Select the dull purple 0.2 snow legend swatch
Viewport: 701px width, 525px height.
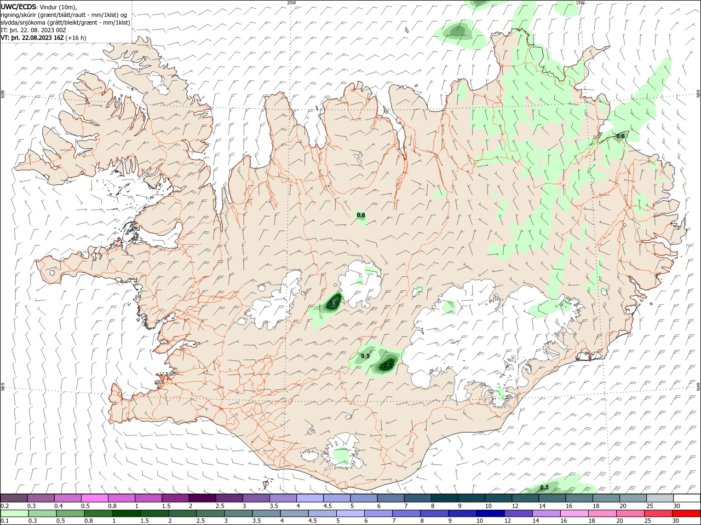pyautogui.click(x=14, y=498)
